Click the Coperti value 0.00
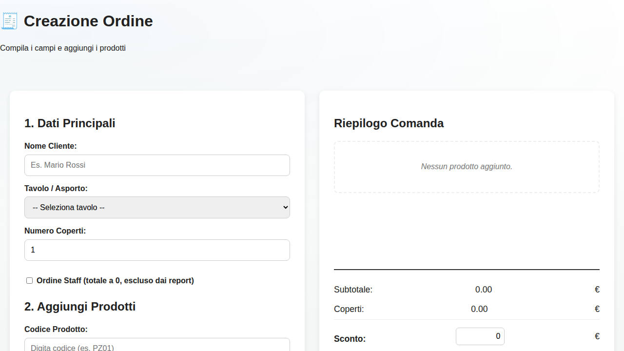Viewport: 624px width, 351px height. [x=479, y=309]
